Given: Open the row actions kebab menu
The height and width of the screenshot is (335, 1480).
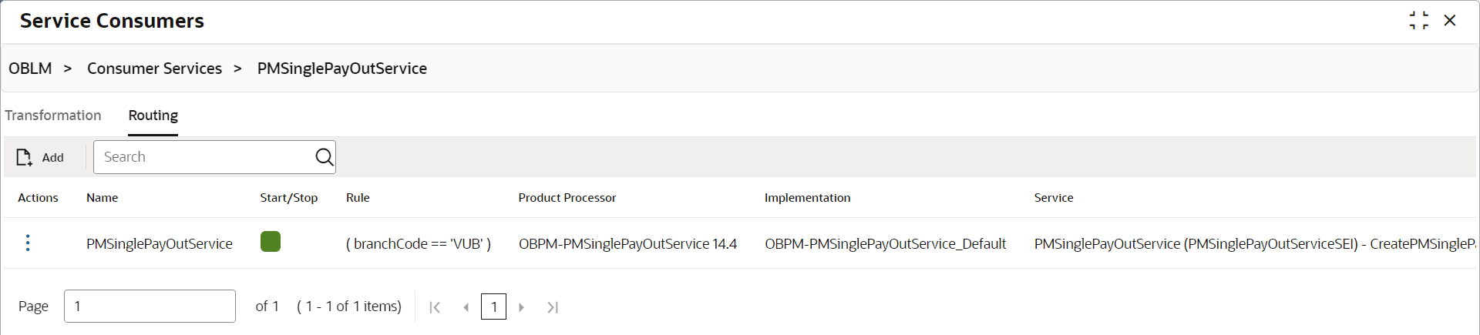Looking at the screenshot, I should 28,243.
